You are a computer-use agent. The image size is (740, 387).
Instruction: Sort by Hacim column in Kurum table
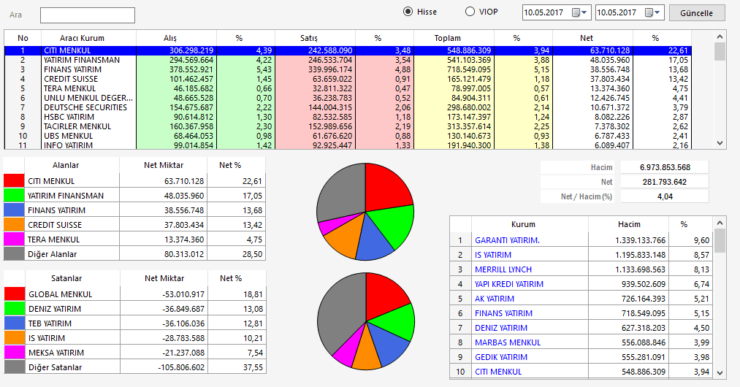point(629,224)
